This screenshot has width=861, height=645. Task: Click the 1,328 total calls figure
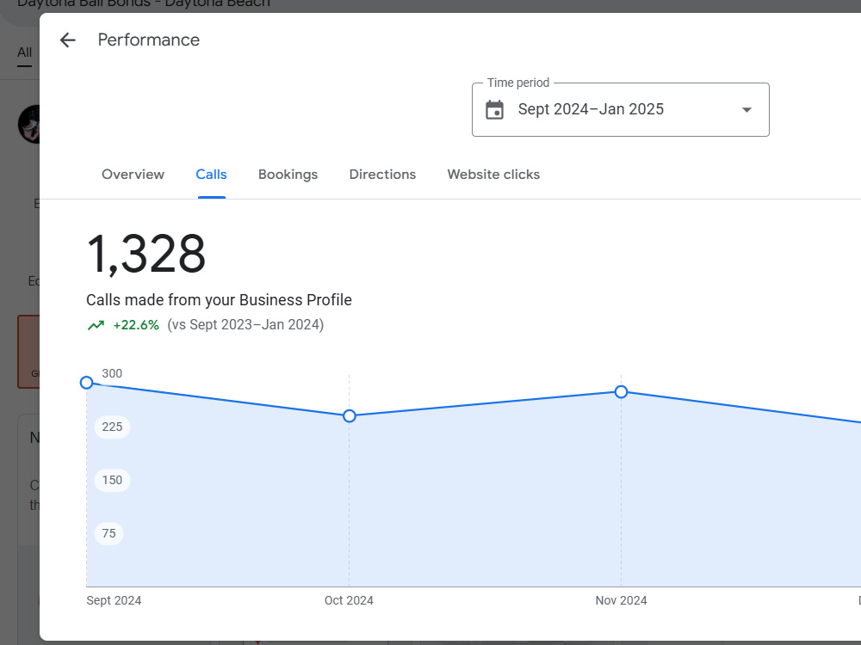pos(146,254)
